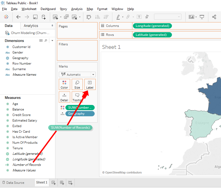This screenshot has height=188, width=221.
Task: Enter Presentation Mode from the toolbar
Action: (x=202, y=17)
